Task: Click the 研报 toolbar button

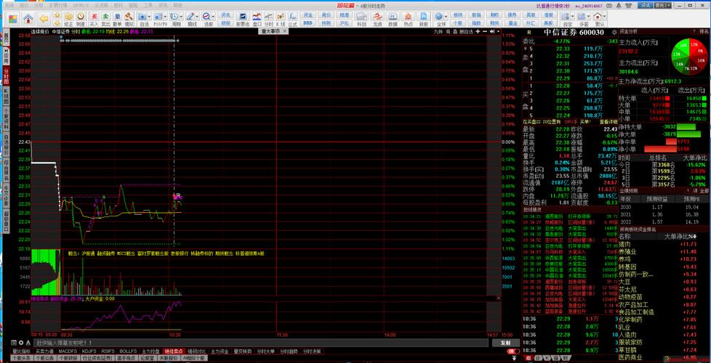Action: [x=225, y=23]
